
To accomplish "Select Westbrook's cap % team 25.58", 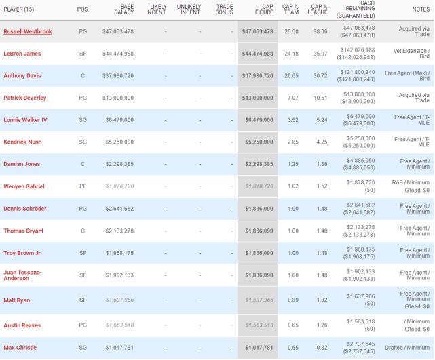I will click(x=291, y=31).
